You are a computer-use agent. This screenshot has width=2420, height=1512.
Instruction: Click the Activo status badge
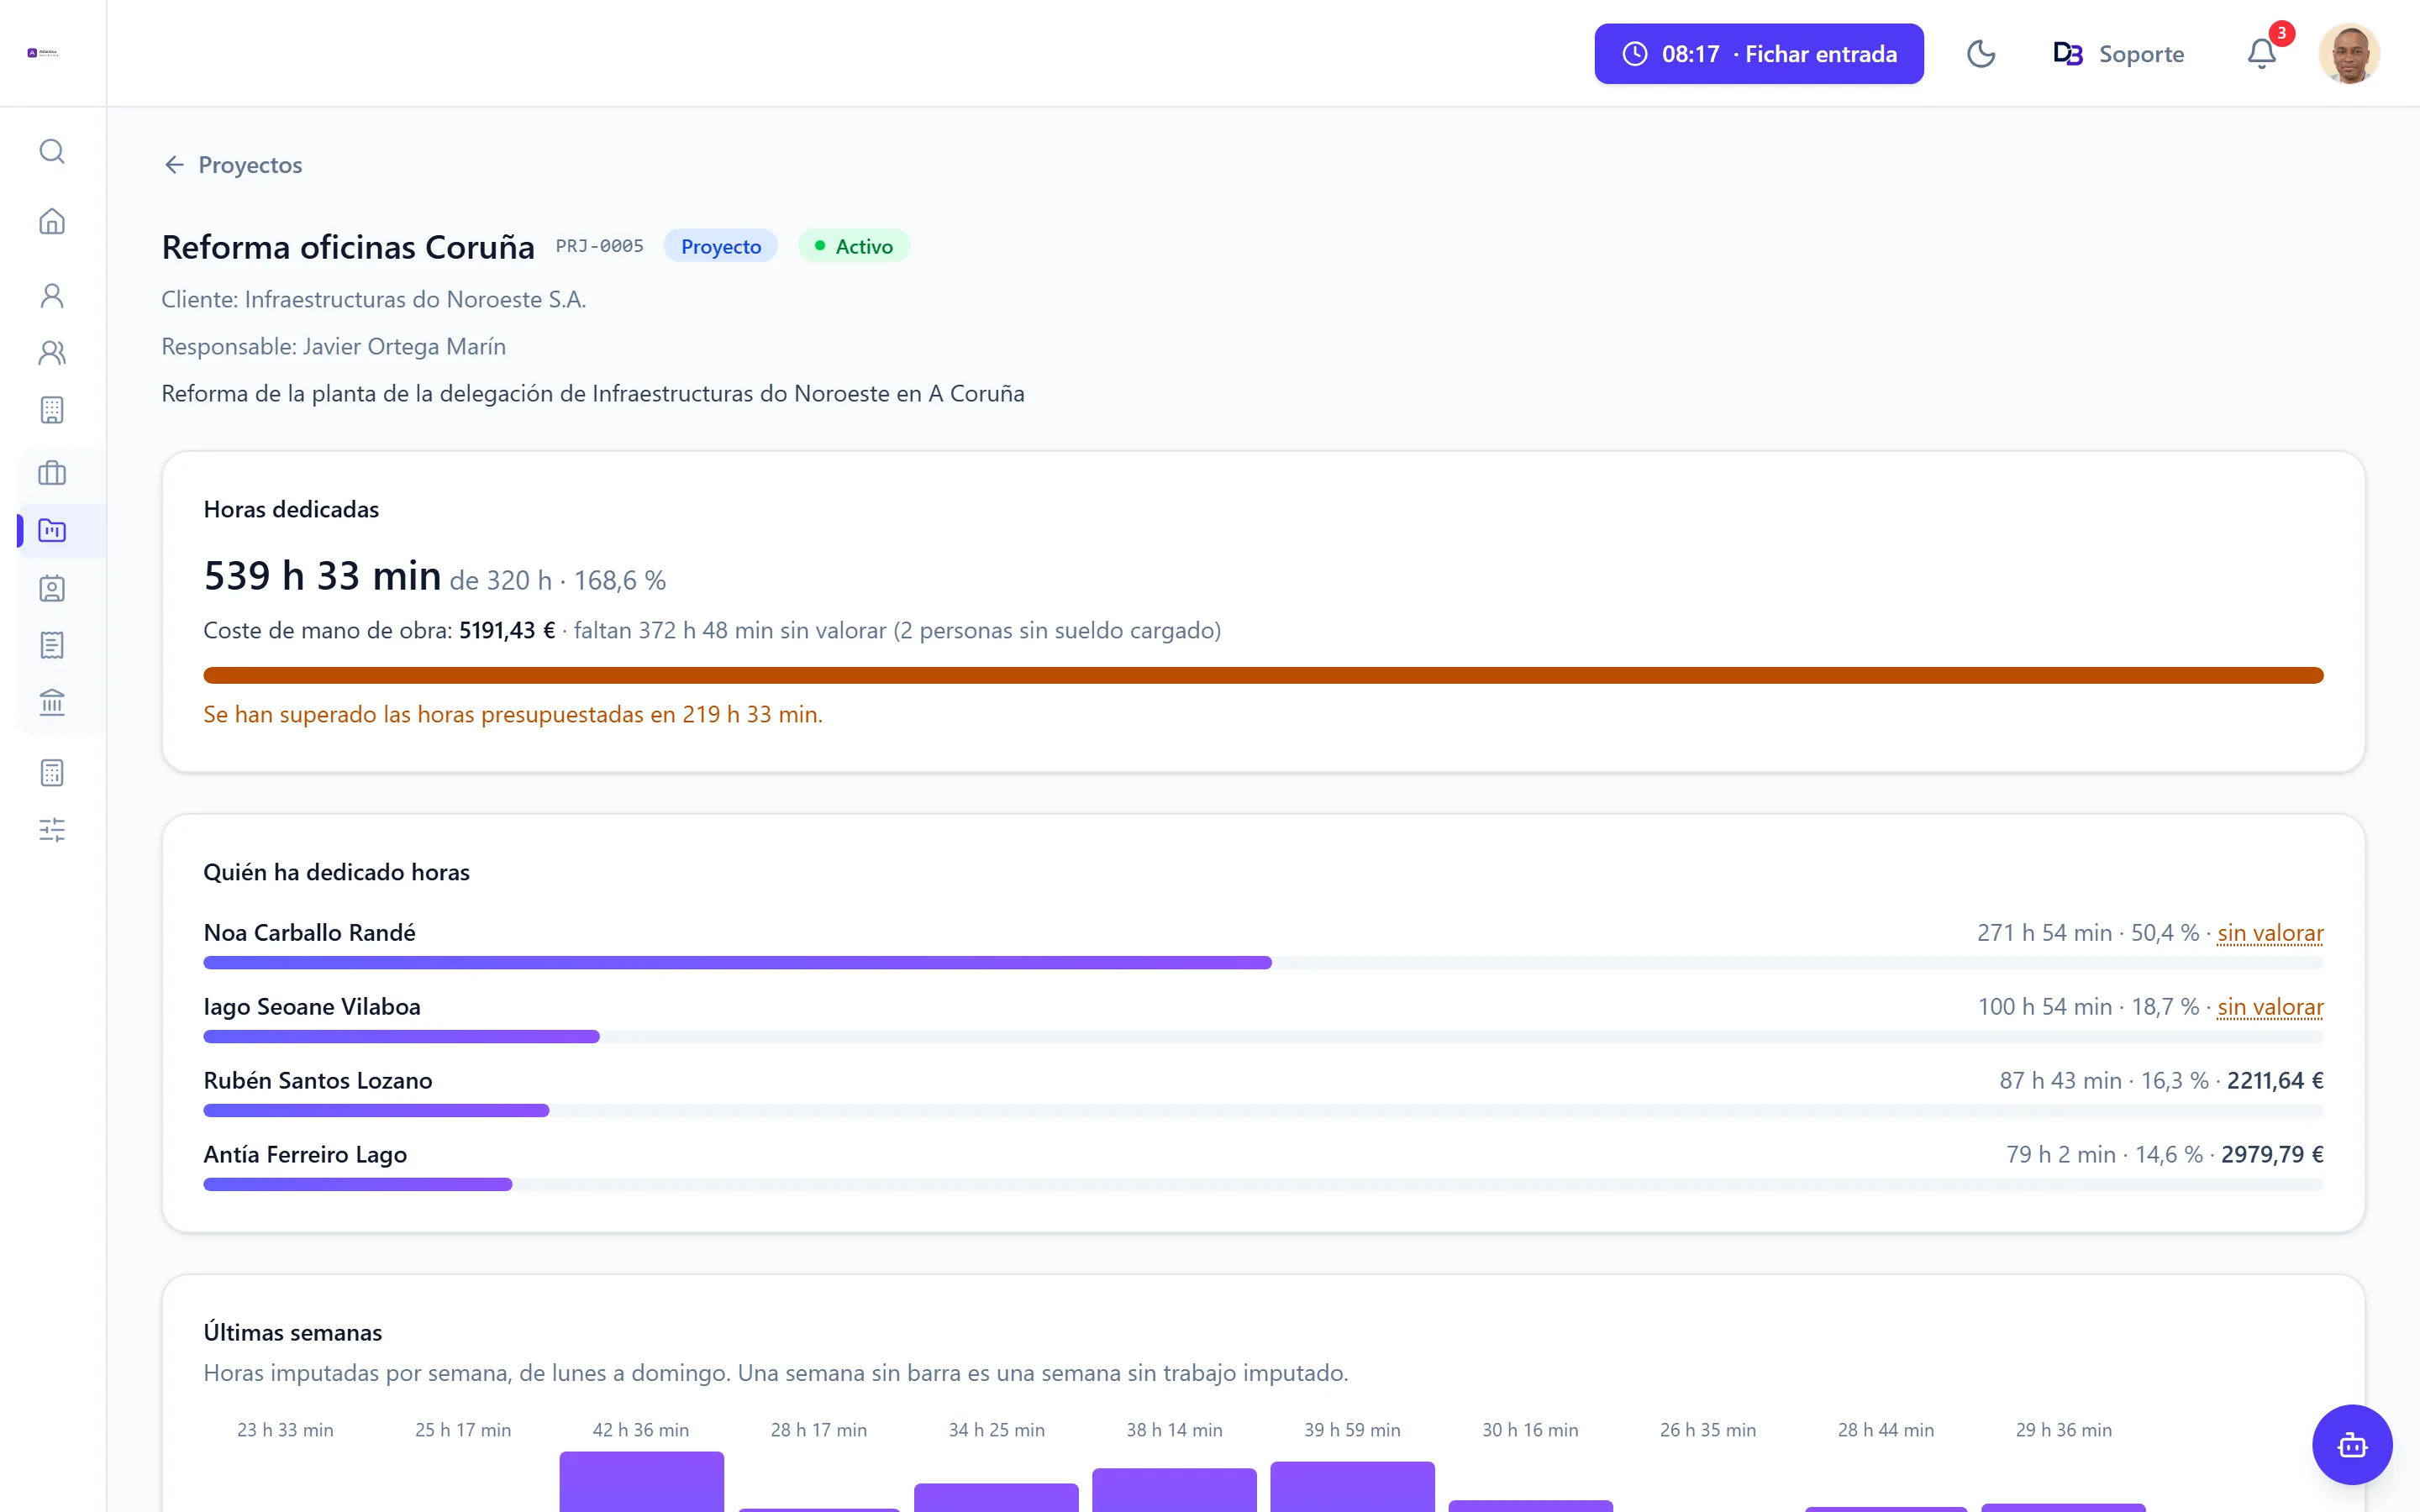[854, 246]
